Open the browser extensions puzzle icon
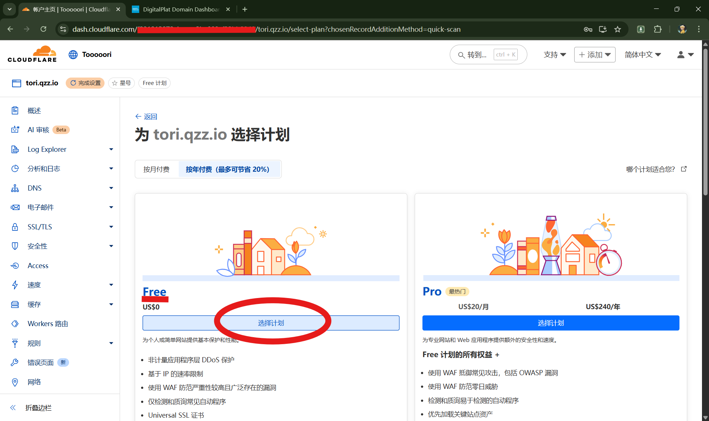 click(x=658, y=29)
